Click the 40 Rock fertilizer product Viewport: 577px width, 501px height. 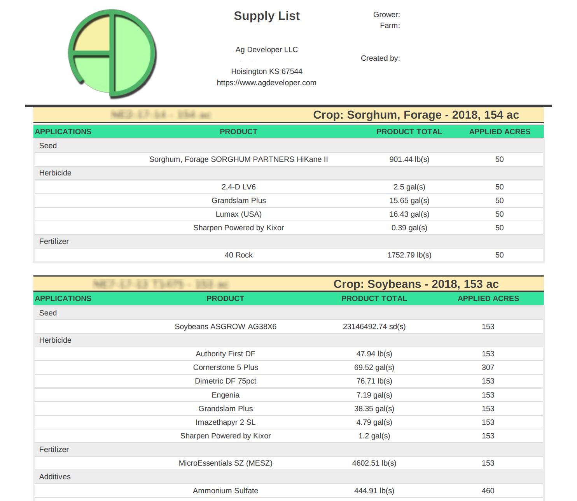tap(239, 255)
